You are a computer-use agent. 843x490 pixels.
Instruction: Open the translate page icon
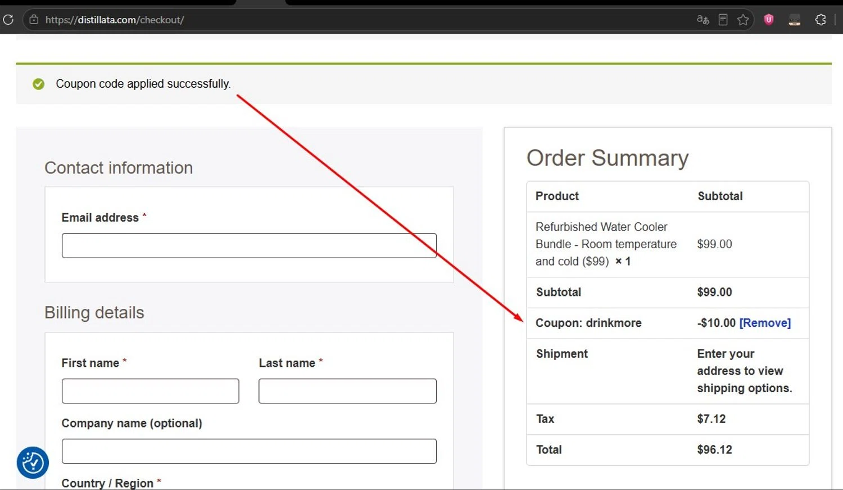click(703, 20)
